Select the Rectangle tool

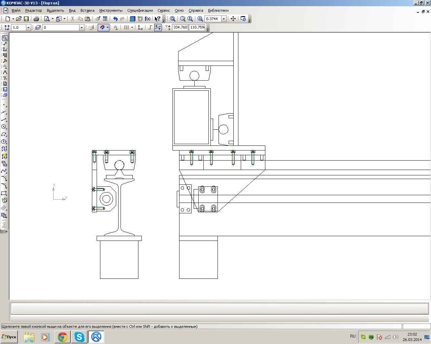(x=4, y=193)
